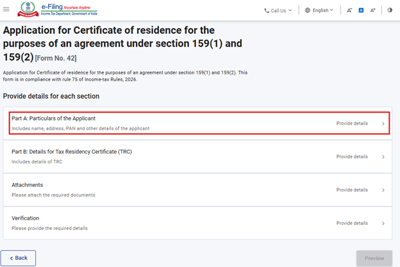The image size is (400, 267).
Task: Reset text size with default A icon
Action: coord(361,10)
